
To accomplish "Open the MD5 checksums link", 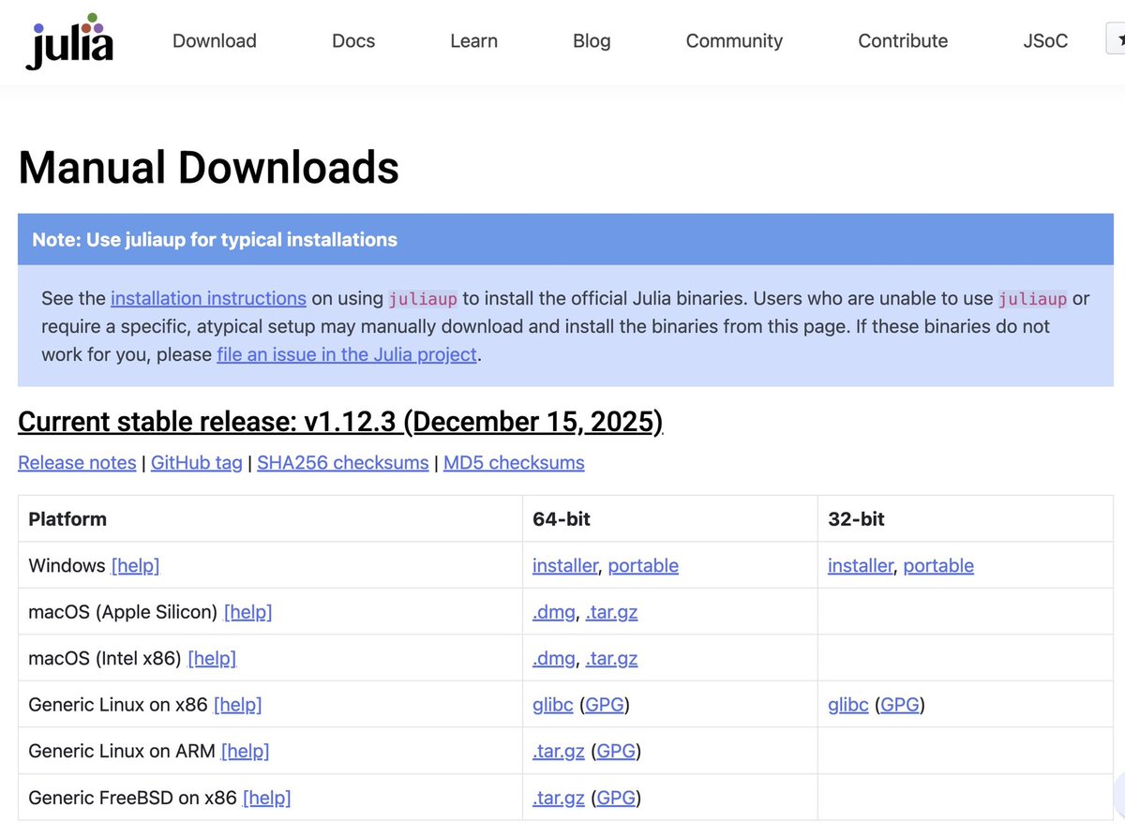I will tap(514, 462).
